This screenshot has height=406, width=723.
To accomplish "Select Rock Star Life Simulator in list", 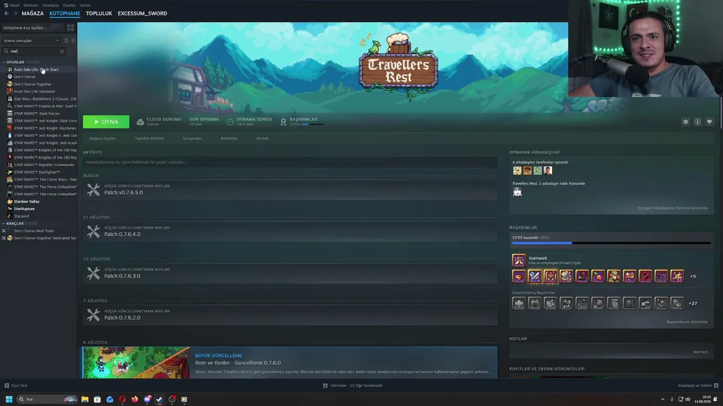I will [x=34, y=91].
